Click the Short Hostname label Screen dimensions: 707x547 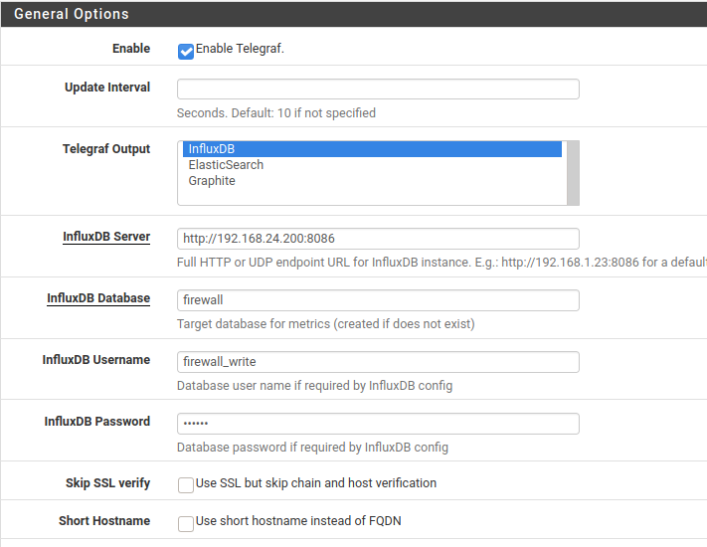(x=104, y=521)
